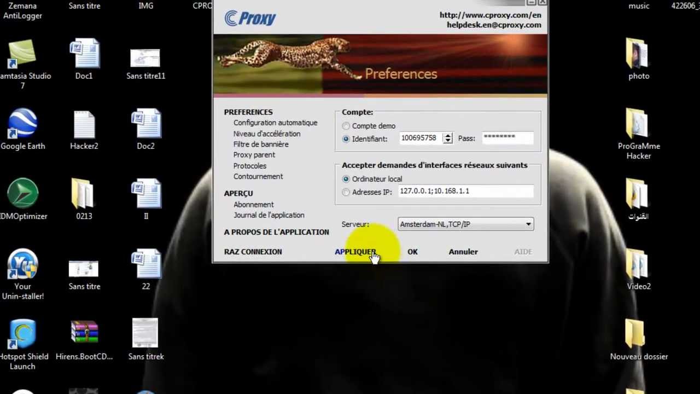Open the http://www.cproxy.com/en link
Viewport: 700px width, 394px height.
[491, 15]
